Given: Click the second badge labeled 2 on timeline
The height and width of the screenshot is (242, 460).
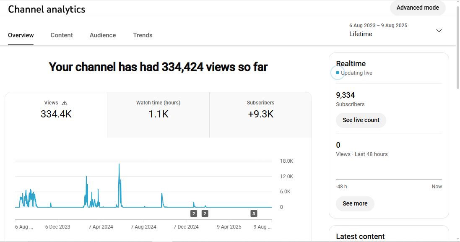Looking at the screenshot, I should click(205, 213).
